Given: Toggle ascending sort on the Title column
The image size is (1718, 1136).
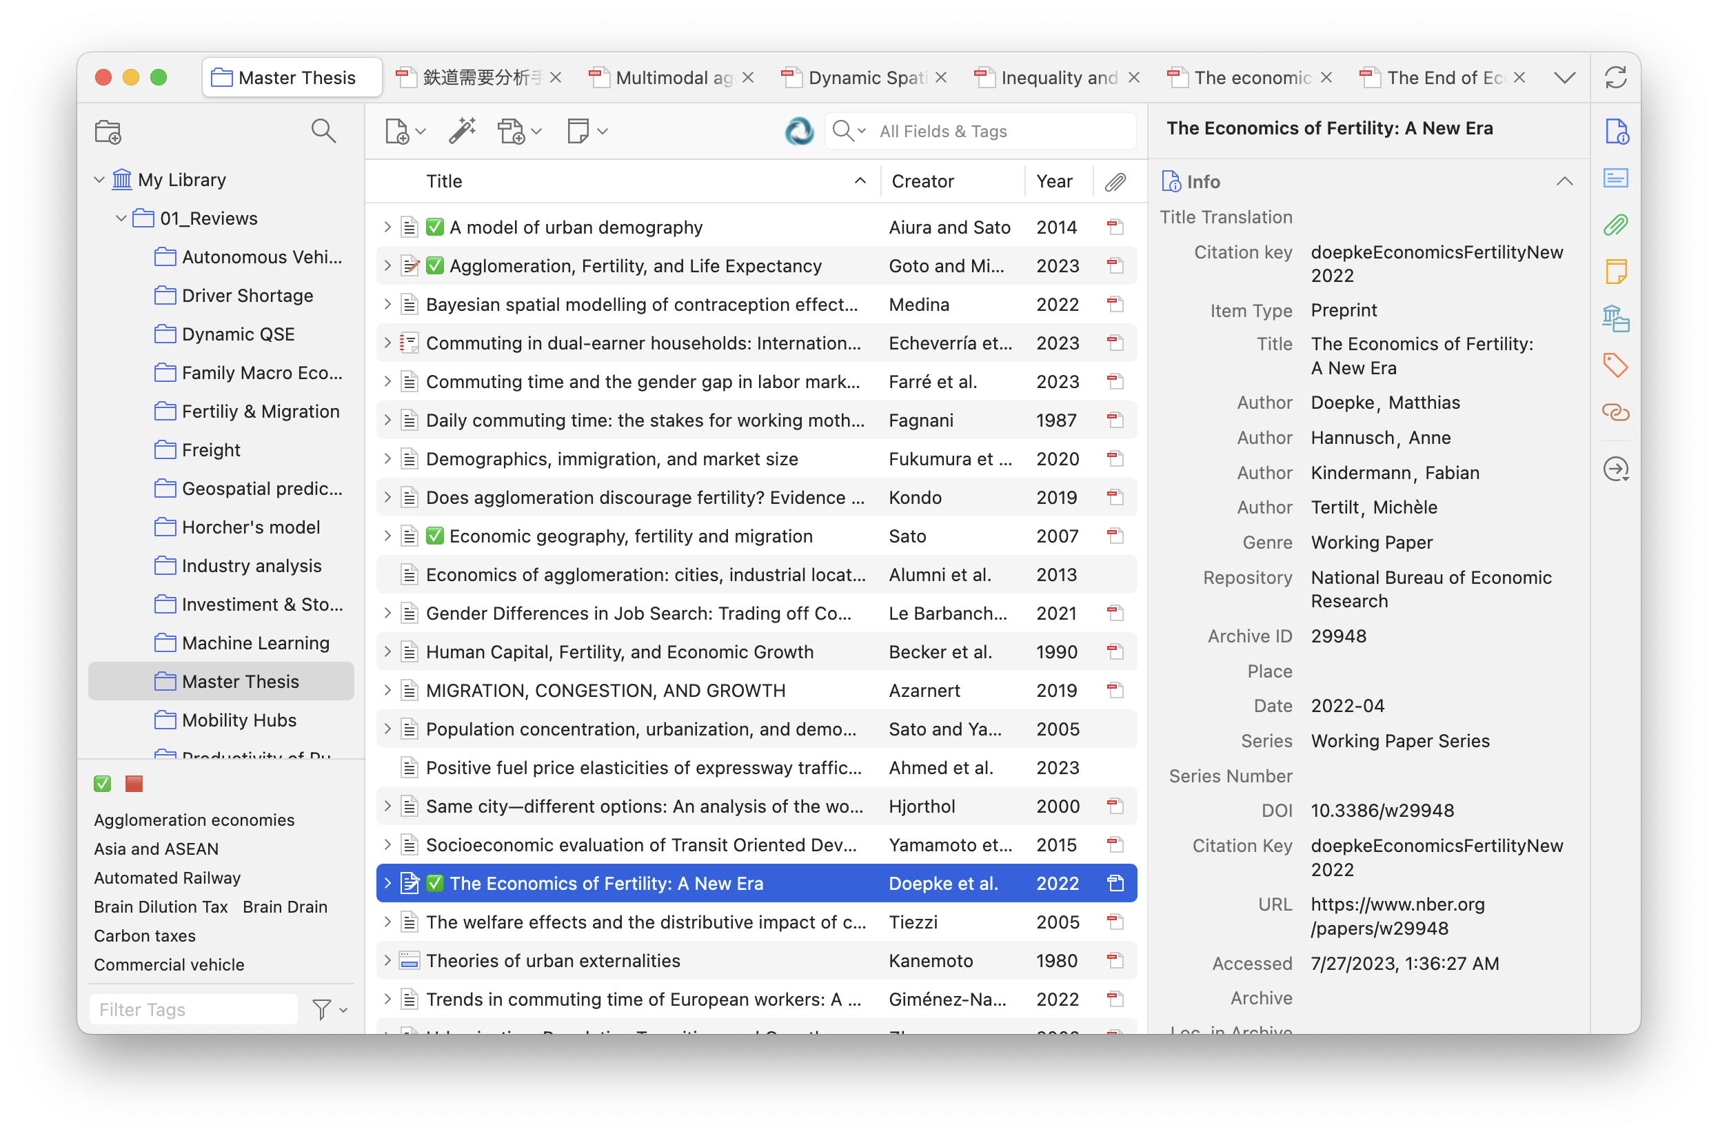Looking at the screenshot, I should click(x=860, y=181).
